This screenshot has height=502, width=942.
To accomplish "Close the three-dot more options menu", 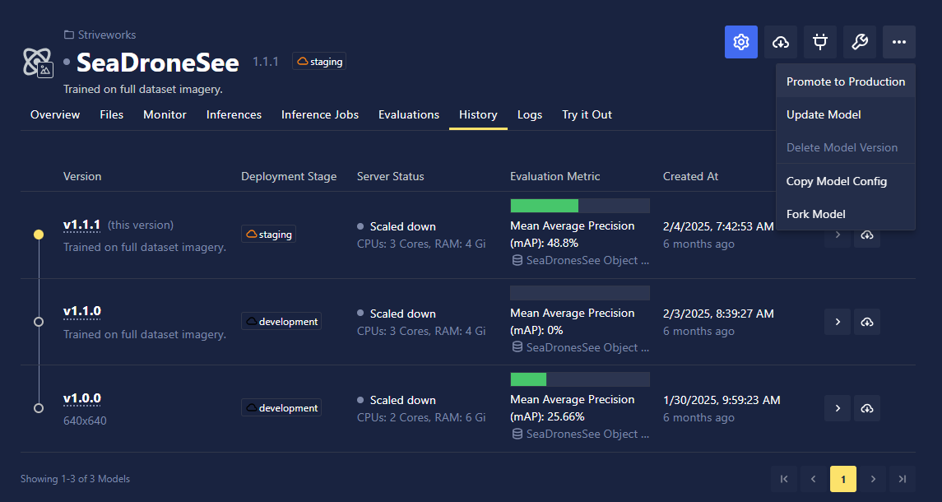I will pos(899,42).
